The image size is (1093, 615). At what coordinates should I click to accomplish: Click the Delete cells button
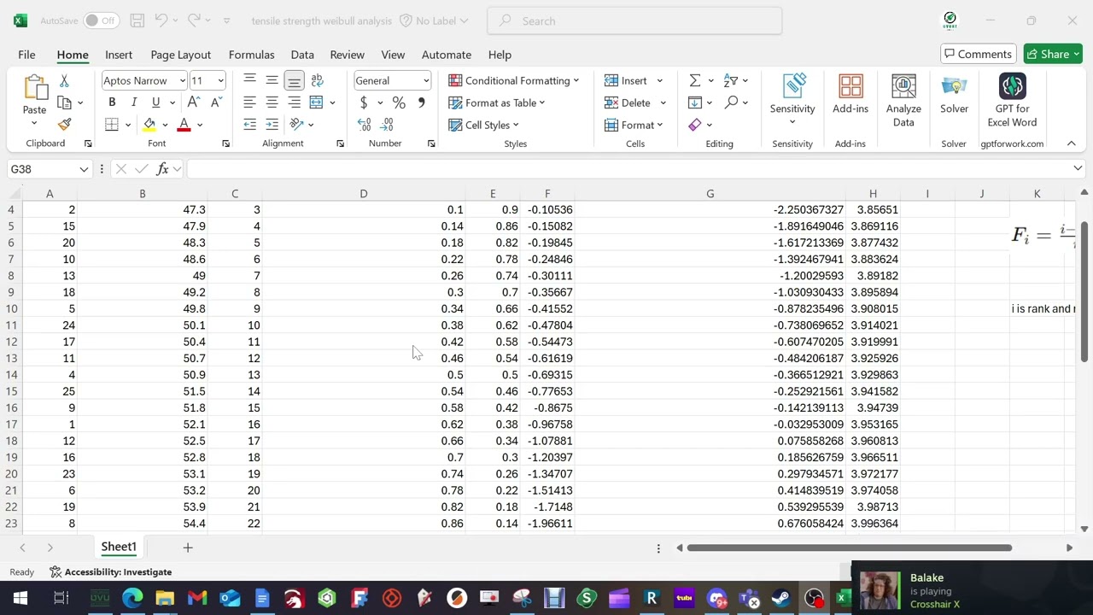pyautogui.click(x=628, y=102)
